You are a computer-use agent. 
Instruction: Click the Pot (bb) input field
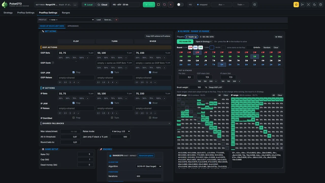(186, 77)
